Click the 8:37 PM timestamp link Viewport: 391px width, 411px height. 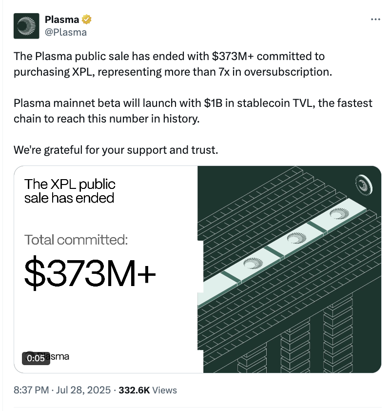[30, 390]
